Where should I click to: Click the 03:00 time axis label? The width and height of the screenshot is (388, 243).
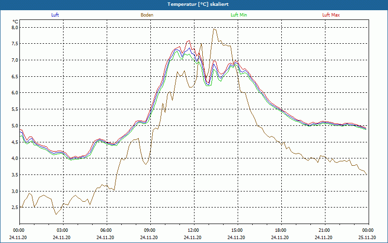[64, 230]
